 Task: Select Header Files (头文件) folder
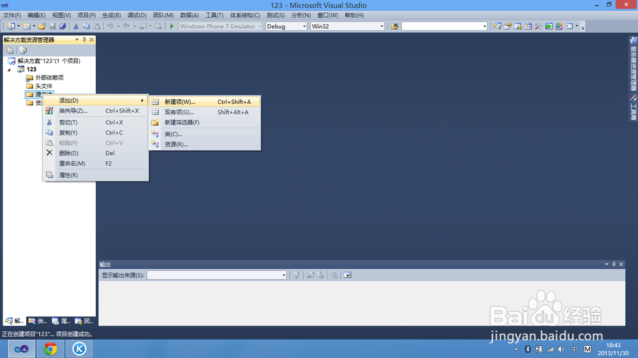pos(43,86)
